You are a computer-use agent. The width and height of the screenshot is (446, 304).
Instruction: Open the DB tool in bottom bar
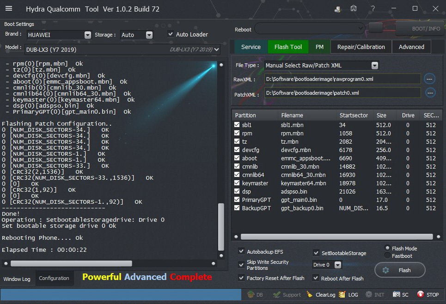click(x=255, y=295)
